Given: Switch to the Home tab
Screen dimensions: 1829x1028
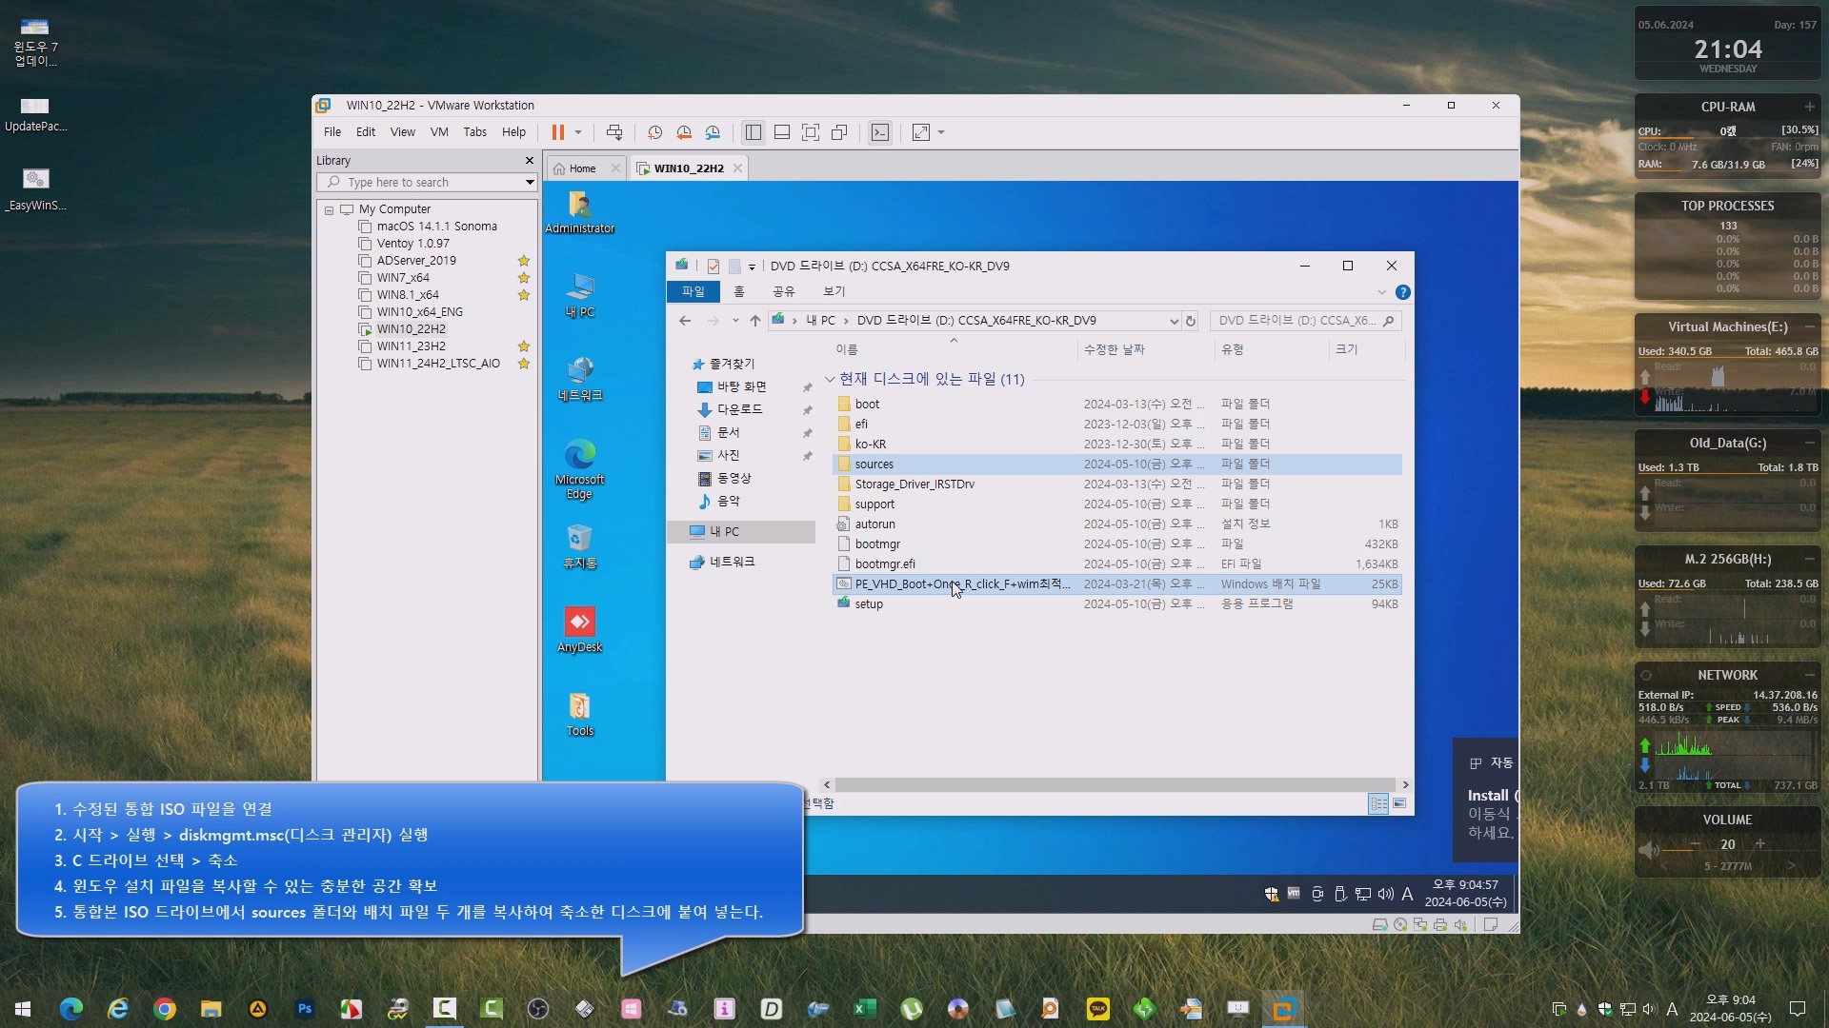Looking at the screenshot, I should coord(581,168).
